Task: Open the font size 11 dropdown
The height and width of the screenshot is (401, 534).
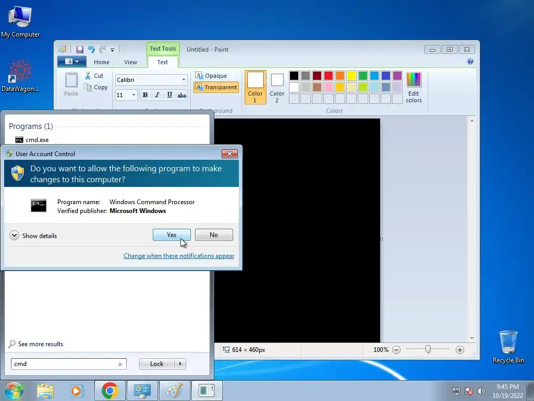Action: pyautogui.click(x=133, y=95)
